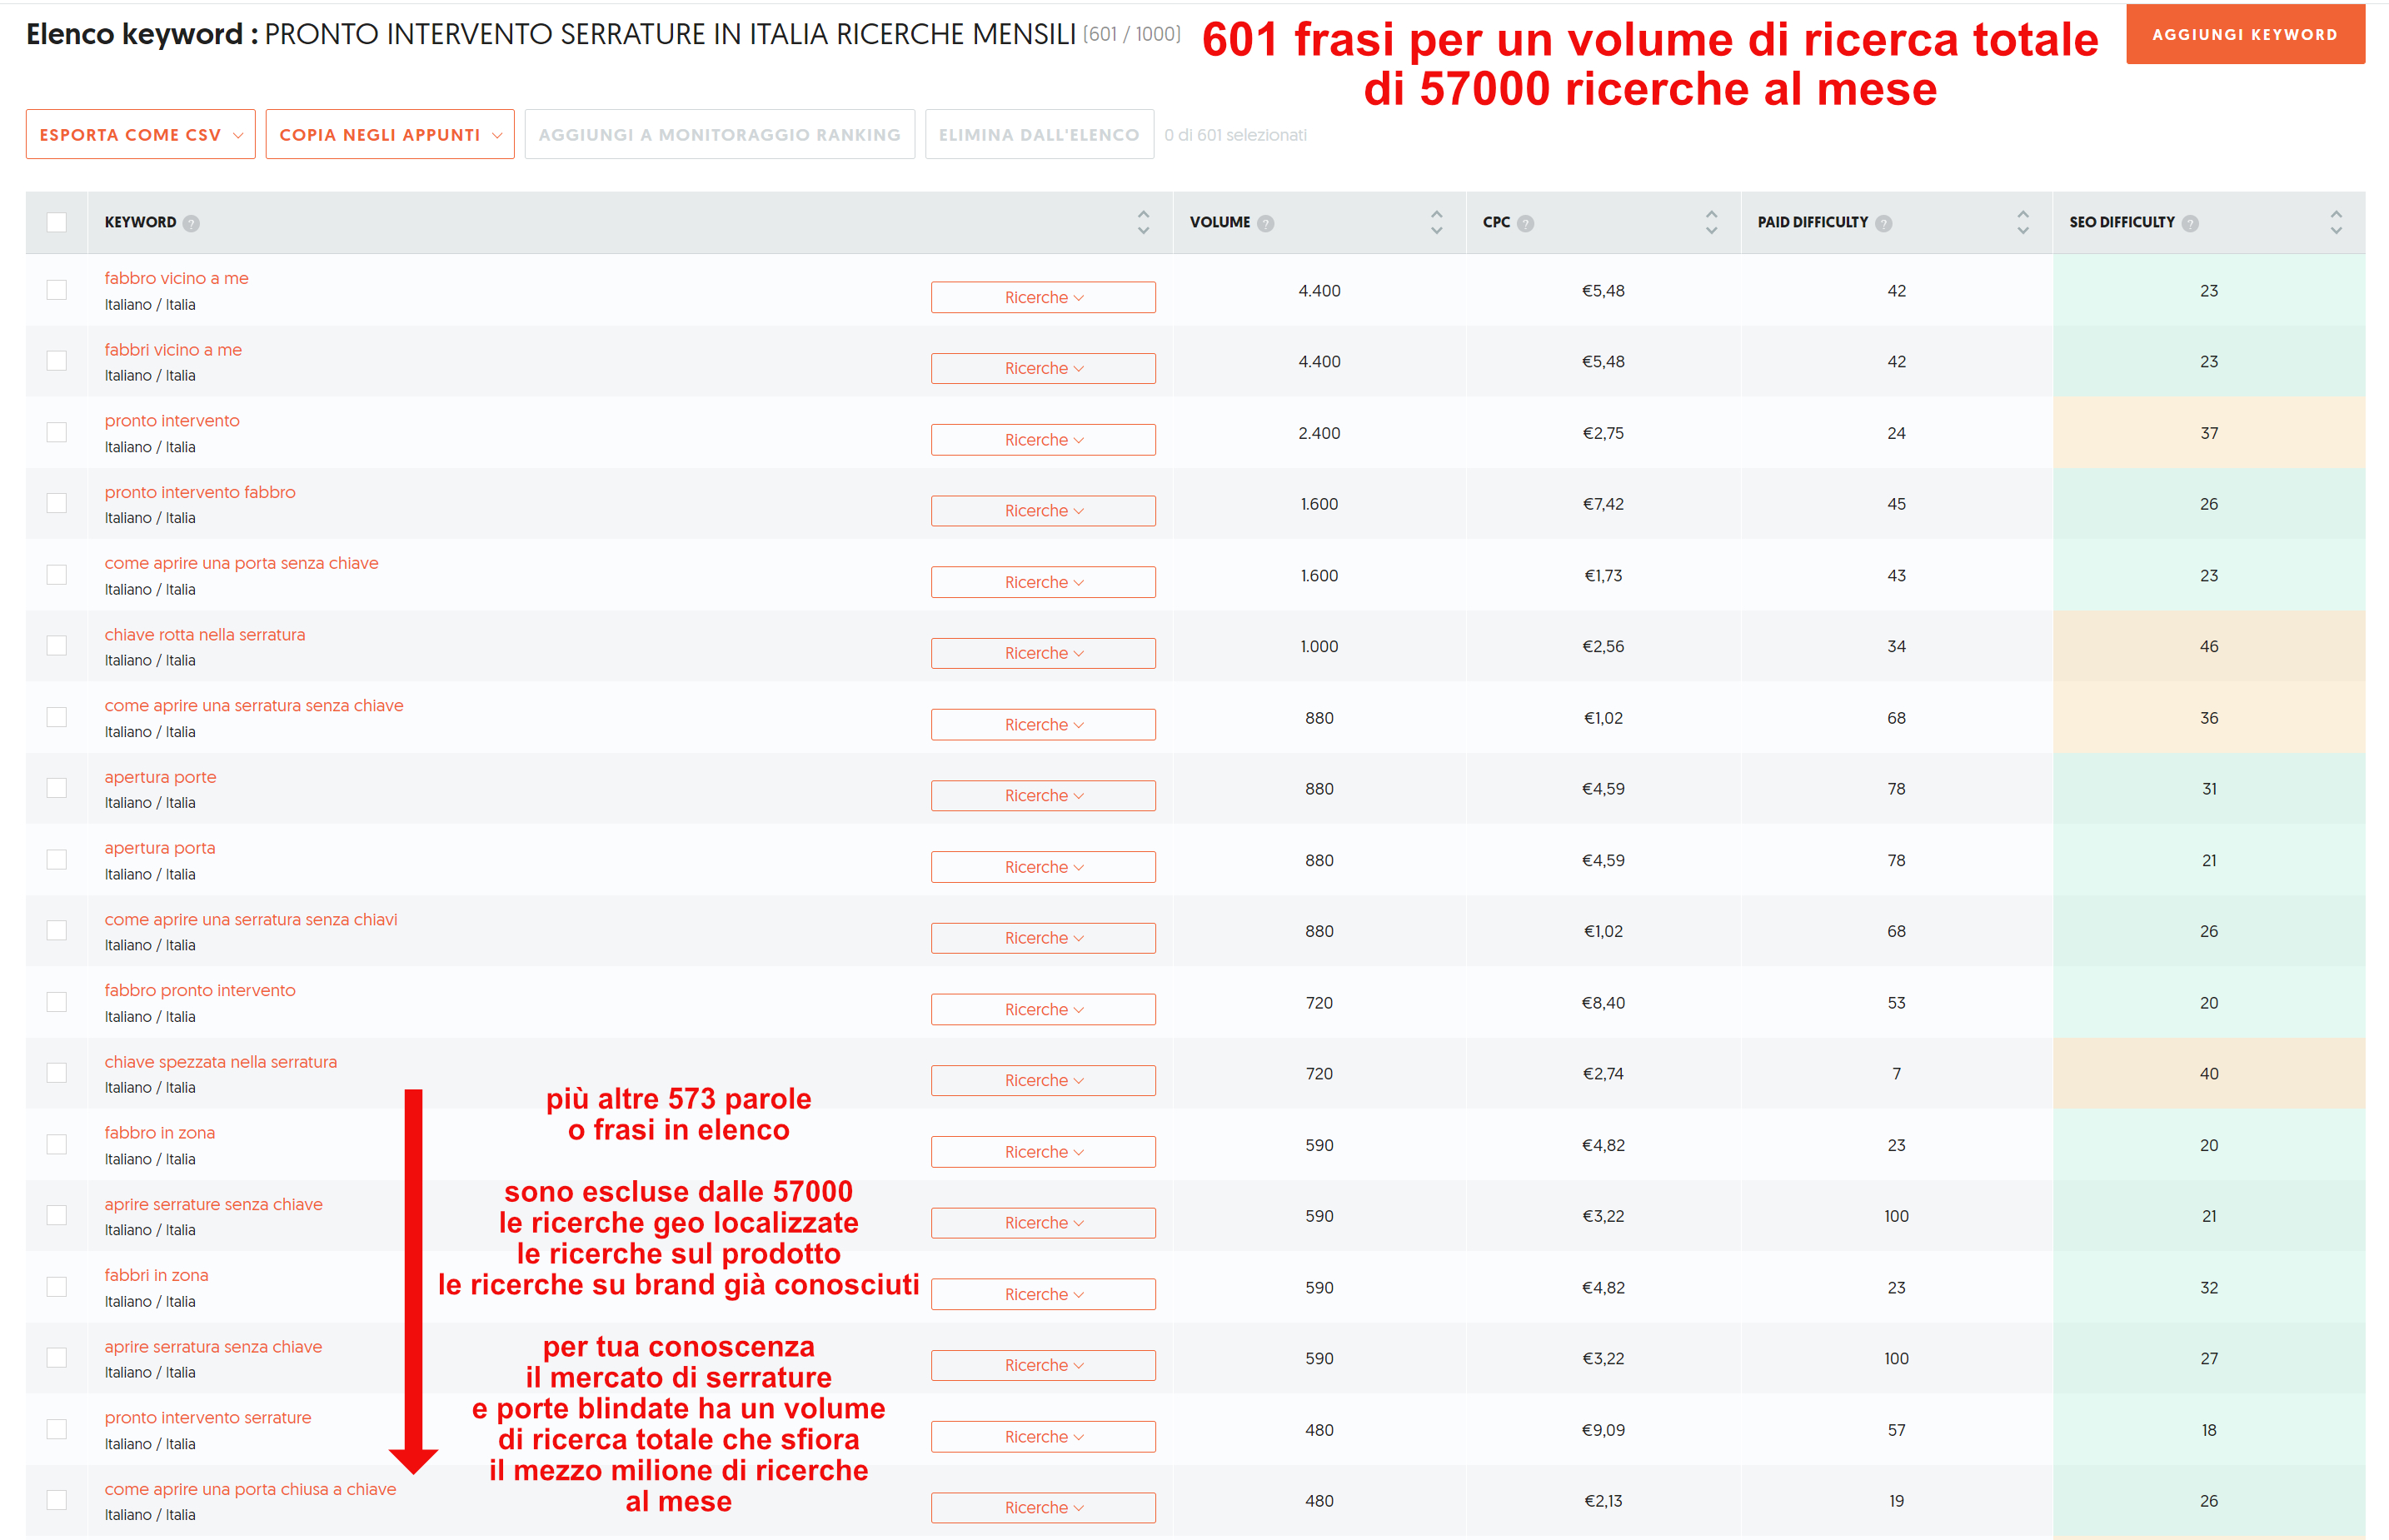This screenshot has height=1540, width=2389.
Task: Expand the COPIA NEGLI APPUNTI dropdown
Action: click(x=389, y=135)
